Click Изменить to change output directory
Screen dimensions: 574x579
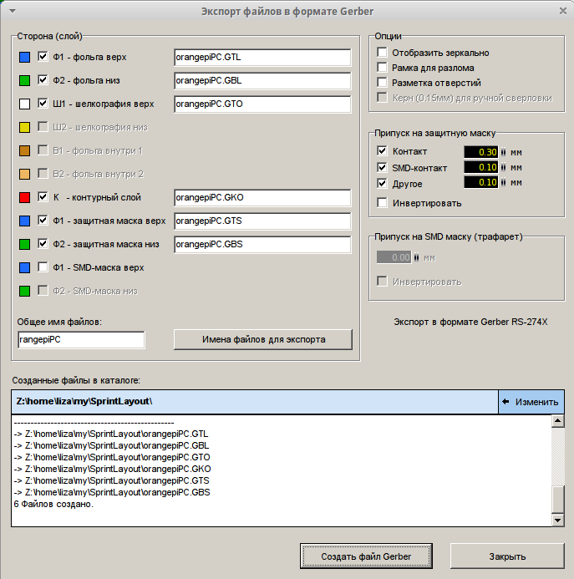point(531,402)
